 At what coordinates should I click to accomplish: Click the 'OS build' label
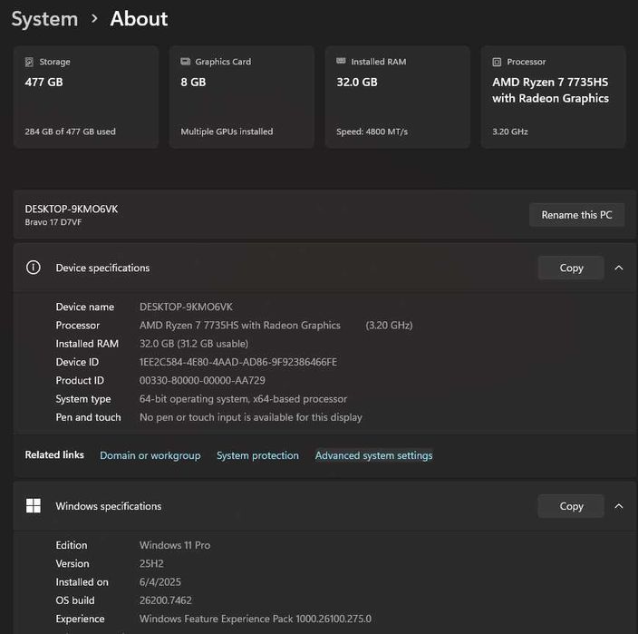pos(75,600)
